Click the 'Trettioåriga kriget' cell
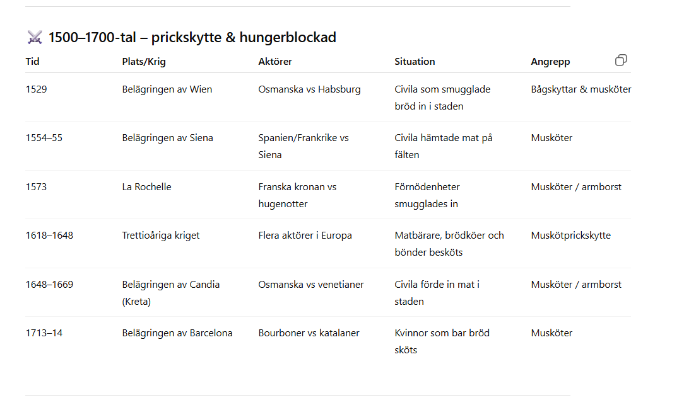The image size is (696, 398). click(x=161, y=236)
